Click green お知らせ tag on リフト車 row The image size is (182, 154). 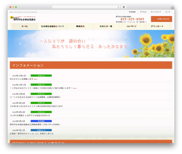point(41,103)
